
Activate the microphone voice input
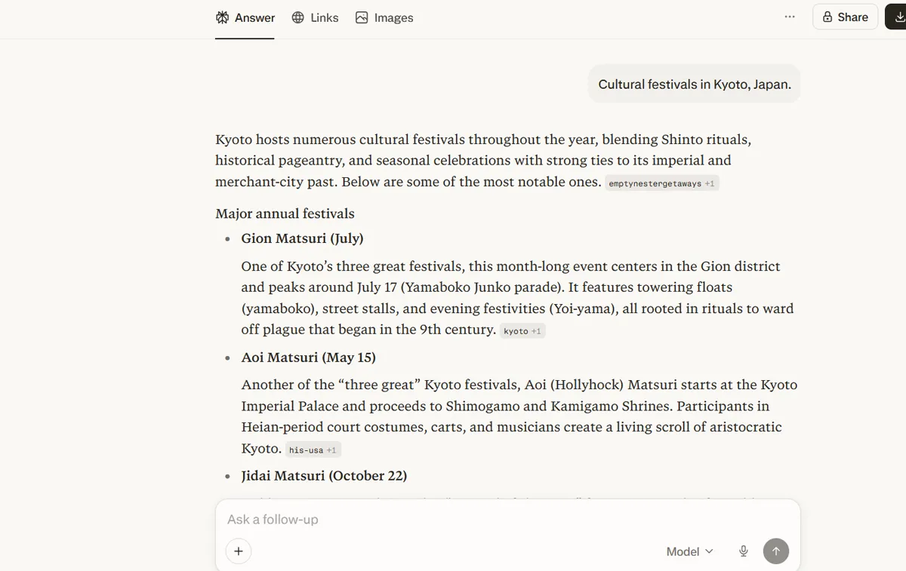click(744, 551)
